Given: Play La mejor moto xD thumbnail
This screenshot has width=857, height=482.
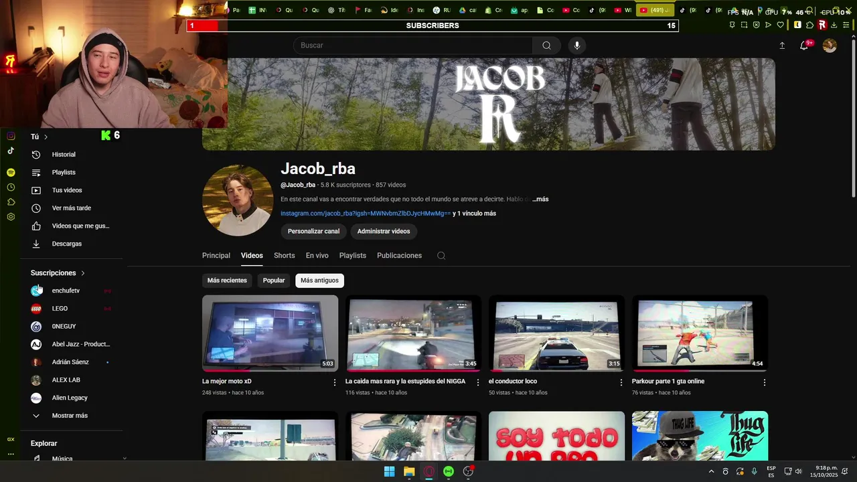Looking at the screenshot, I should [x=270, y=333].
